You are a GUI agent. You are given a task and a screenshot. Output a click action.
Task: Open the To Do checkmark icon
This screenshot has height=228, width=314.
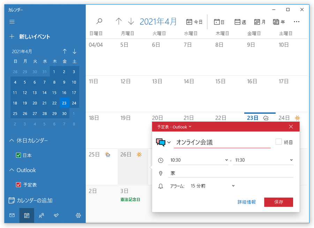[x=56, y=215]
